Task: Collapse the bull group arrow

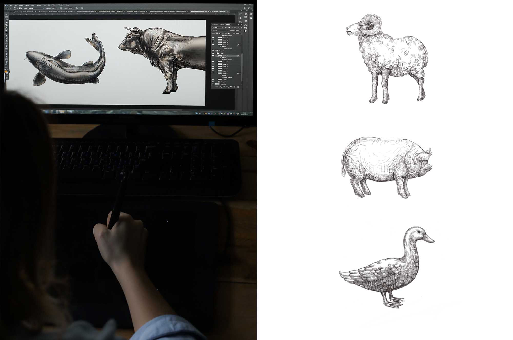Action: click(216, 53)
